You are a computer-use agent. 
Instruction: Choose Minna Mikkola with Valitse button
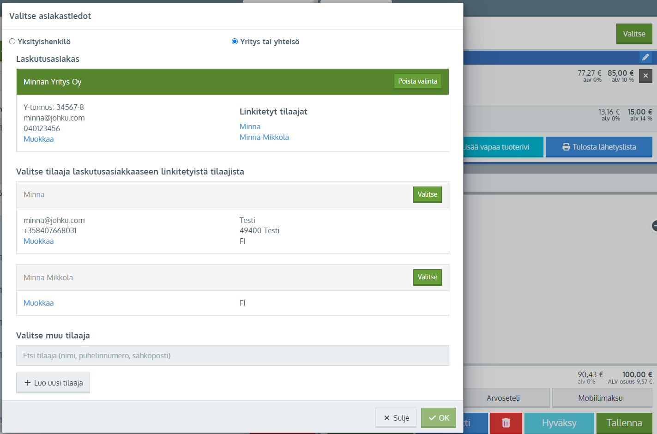point(427,277)
